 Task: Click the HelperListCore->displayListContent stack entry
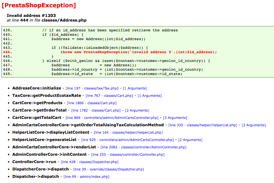(51, 132)
